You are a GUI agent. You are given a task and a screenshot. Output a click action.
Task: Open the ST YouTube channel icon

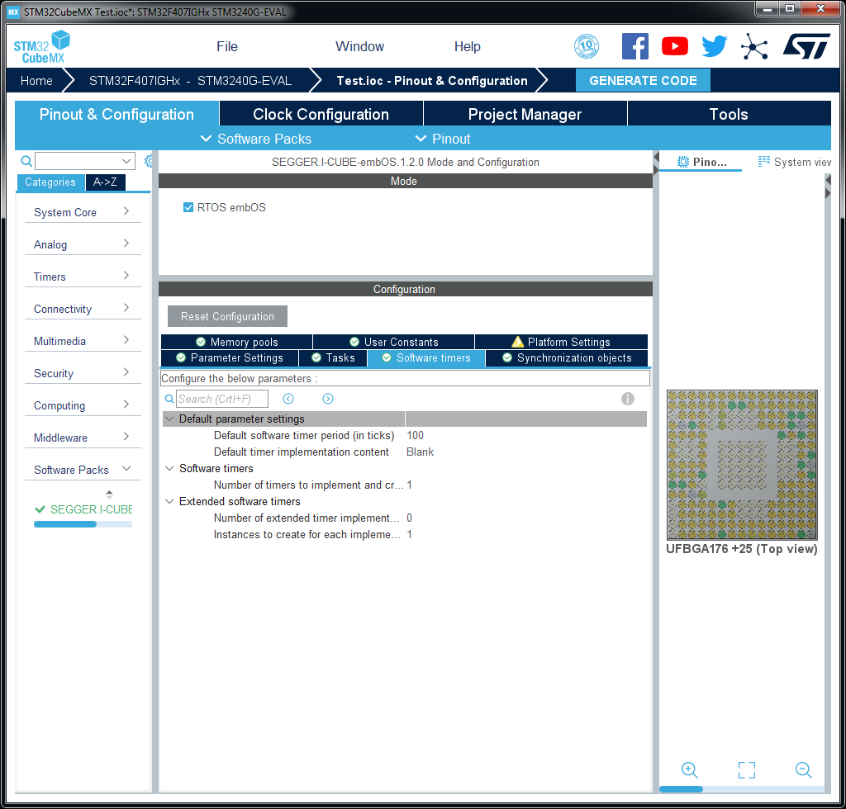coord(674,46)
